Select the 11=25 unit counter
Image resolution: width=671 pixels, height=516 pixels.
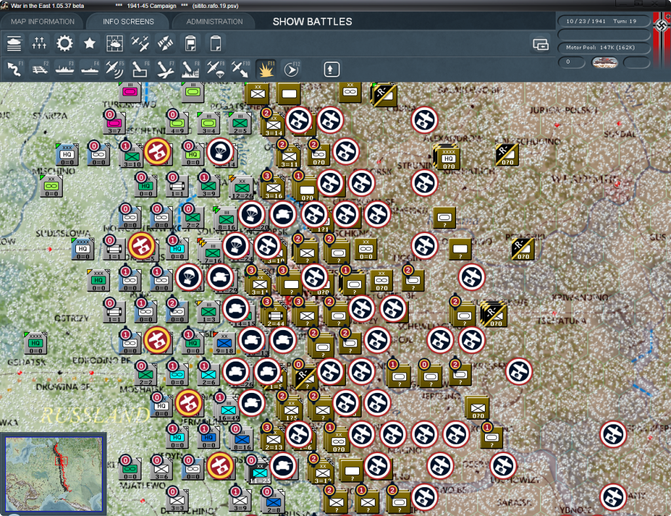point(259,473)
